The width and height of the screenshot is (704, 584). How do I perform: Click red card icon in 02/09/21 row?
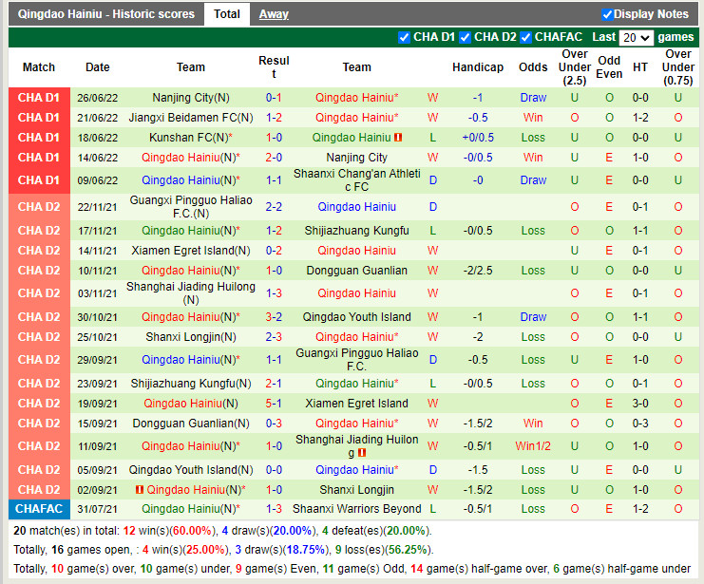pyautogui.click(x=140, y=490)
